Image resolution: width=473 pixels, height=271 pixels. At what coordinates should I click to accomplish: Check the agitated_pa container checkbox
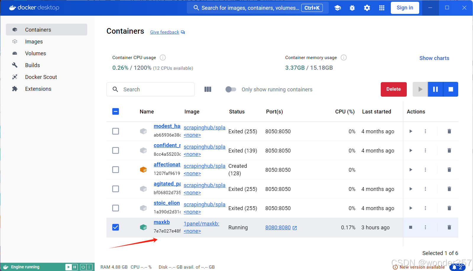[116, 189]
